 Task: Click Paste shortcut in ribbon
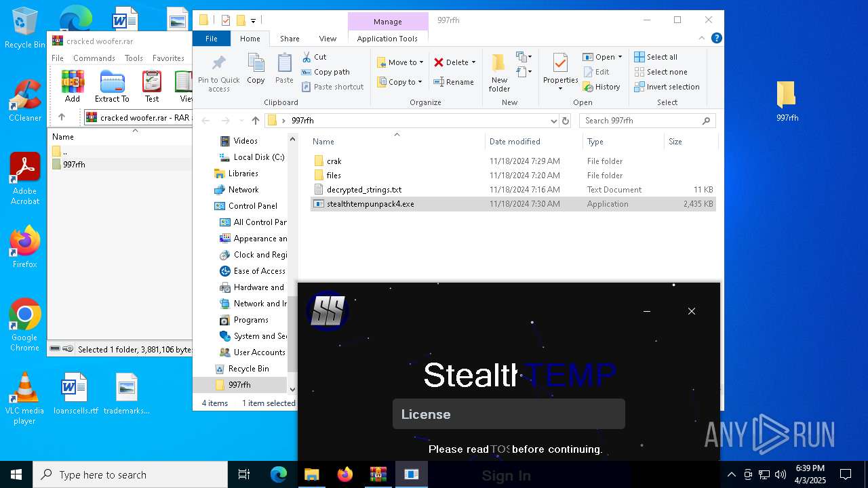[x=332, y=87]
